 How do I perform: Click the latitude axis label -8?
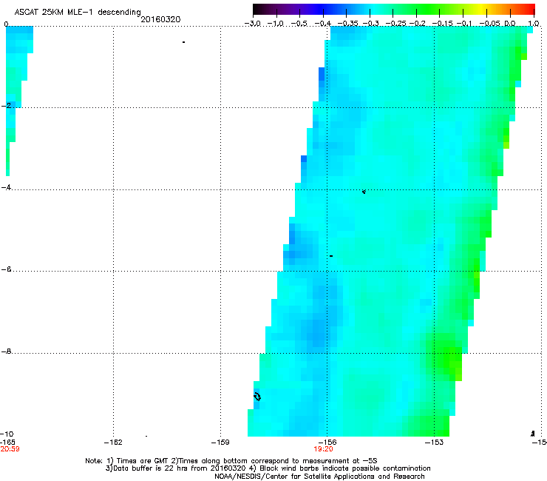coord(6,351)
